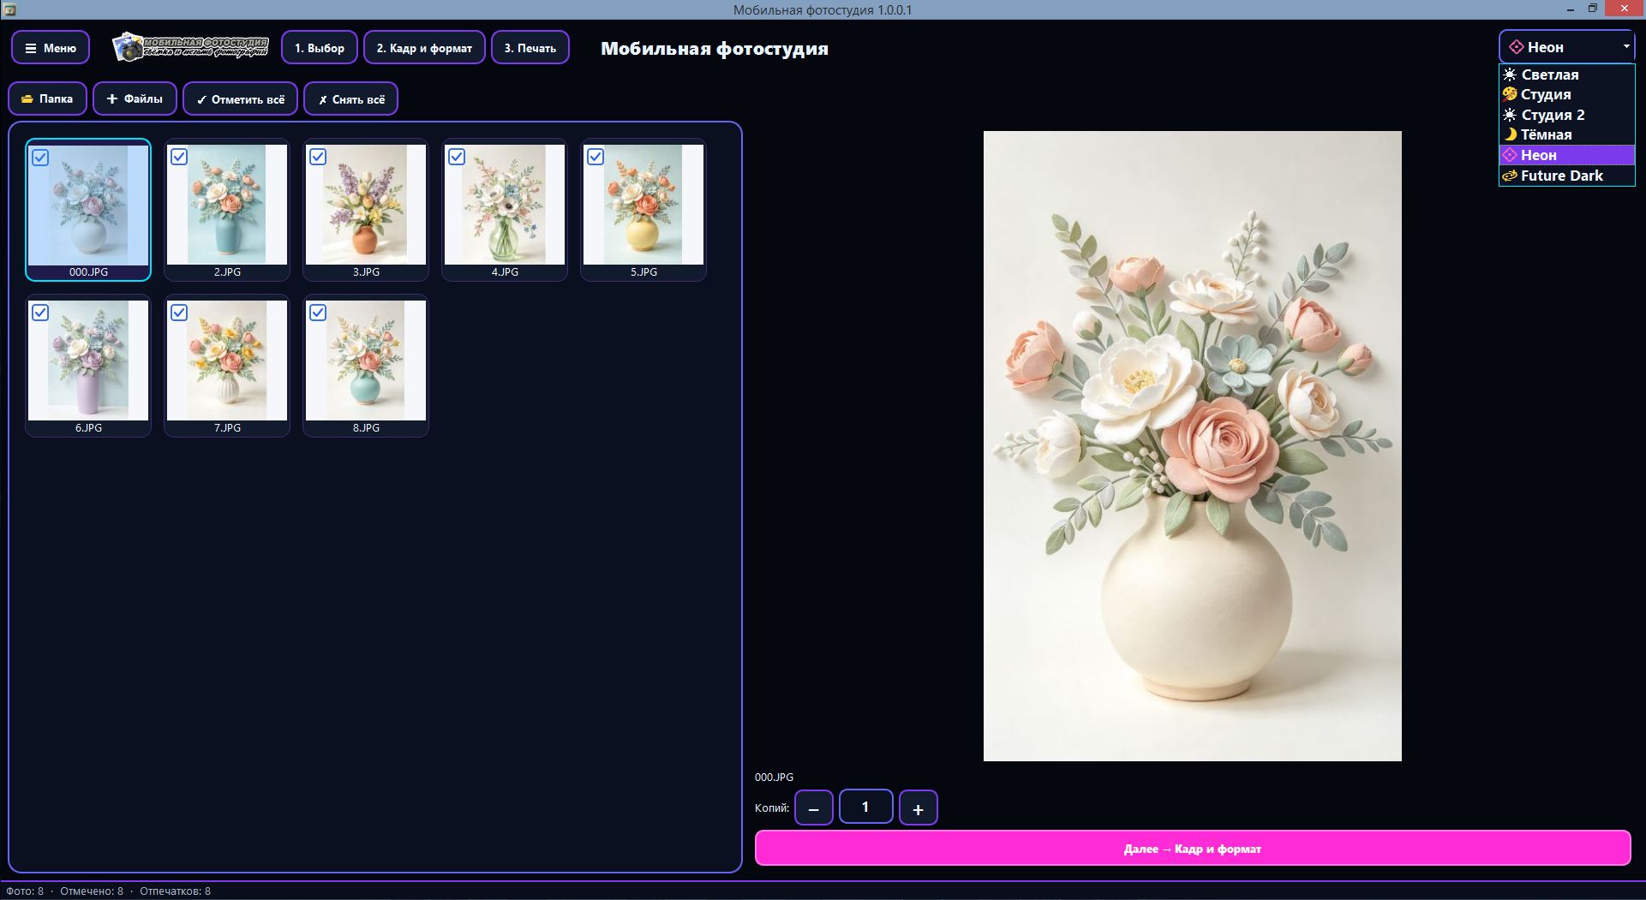Untick the checkbox on 8.JPG
Image resolution: width=1646 pixels, height=900 pixels.
point(318,313)
